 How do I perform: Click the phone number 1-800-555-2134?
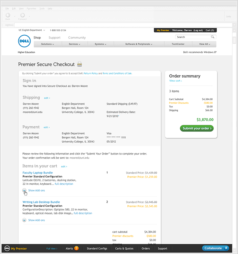click(x=58, y=30)
